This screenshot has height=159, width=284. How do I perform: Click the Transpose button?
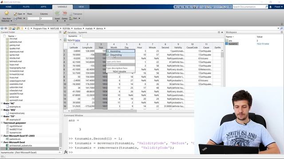tap(76, 14)
